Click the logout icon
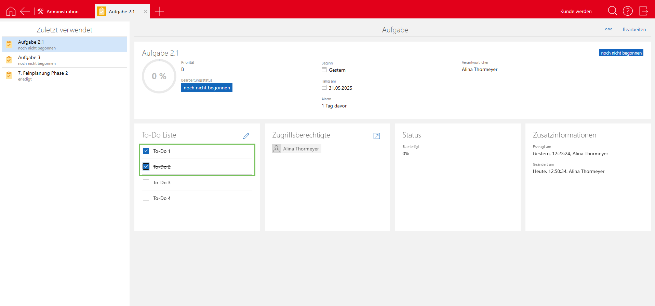The image size is (655, 306). (x=643, y=11)
